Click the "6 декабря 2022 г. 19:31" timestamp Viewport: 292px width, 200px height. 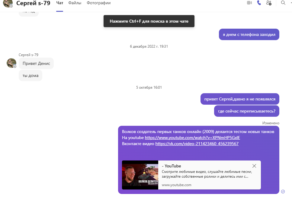point(149,46)
